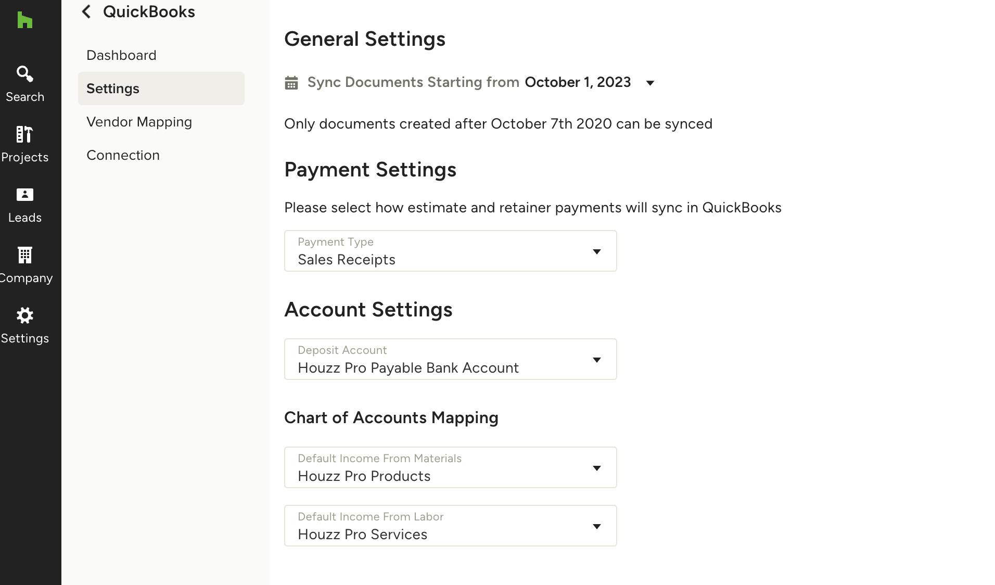
Task: Expand the Sync Documents date dropdown
Action: coord(650,82)
